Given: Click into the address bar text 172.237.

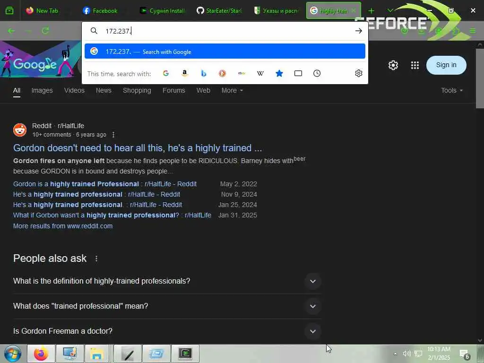Looking at the screenshot, I should 118,31.
